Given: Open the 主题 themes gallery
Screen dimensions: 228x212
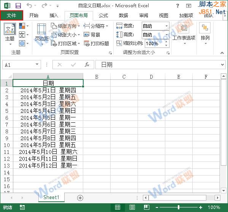Looking at the screenshot, I should tap(10, 34).
